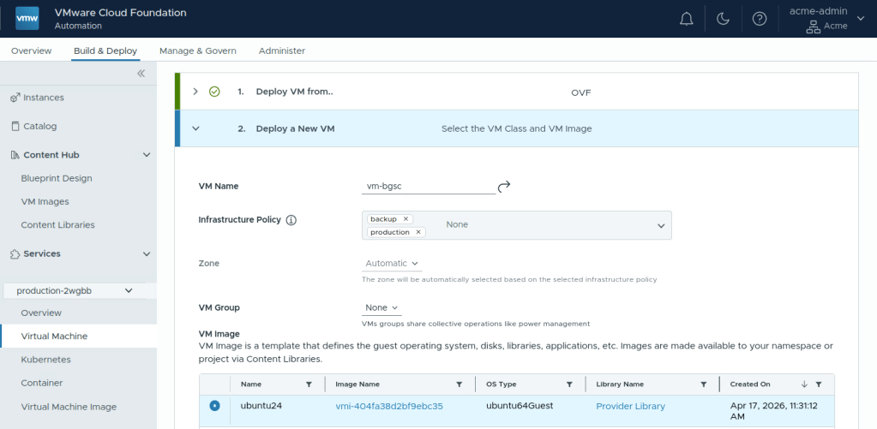Select the ubuntu24 image radio button
Viewport: 877px width, 429px height.
214,406
